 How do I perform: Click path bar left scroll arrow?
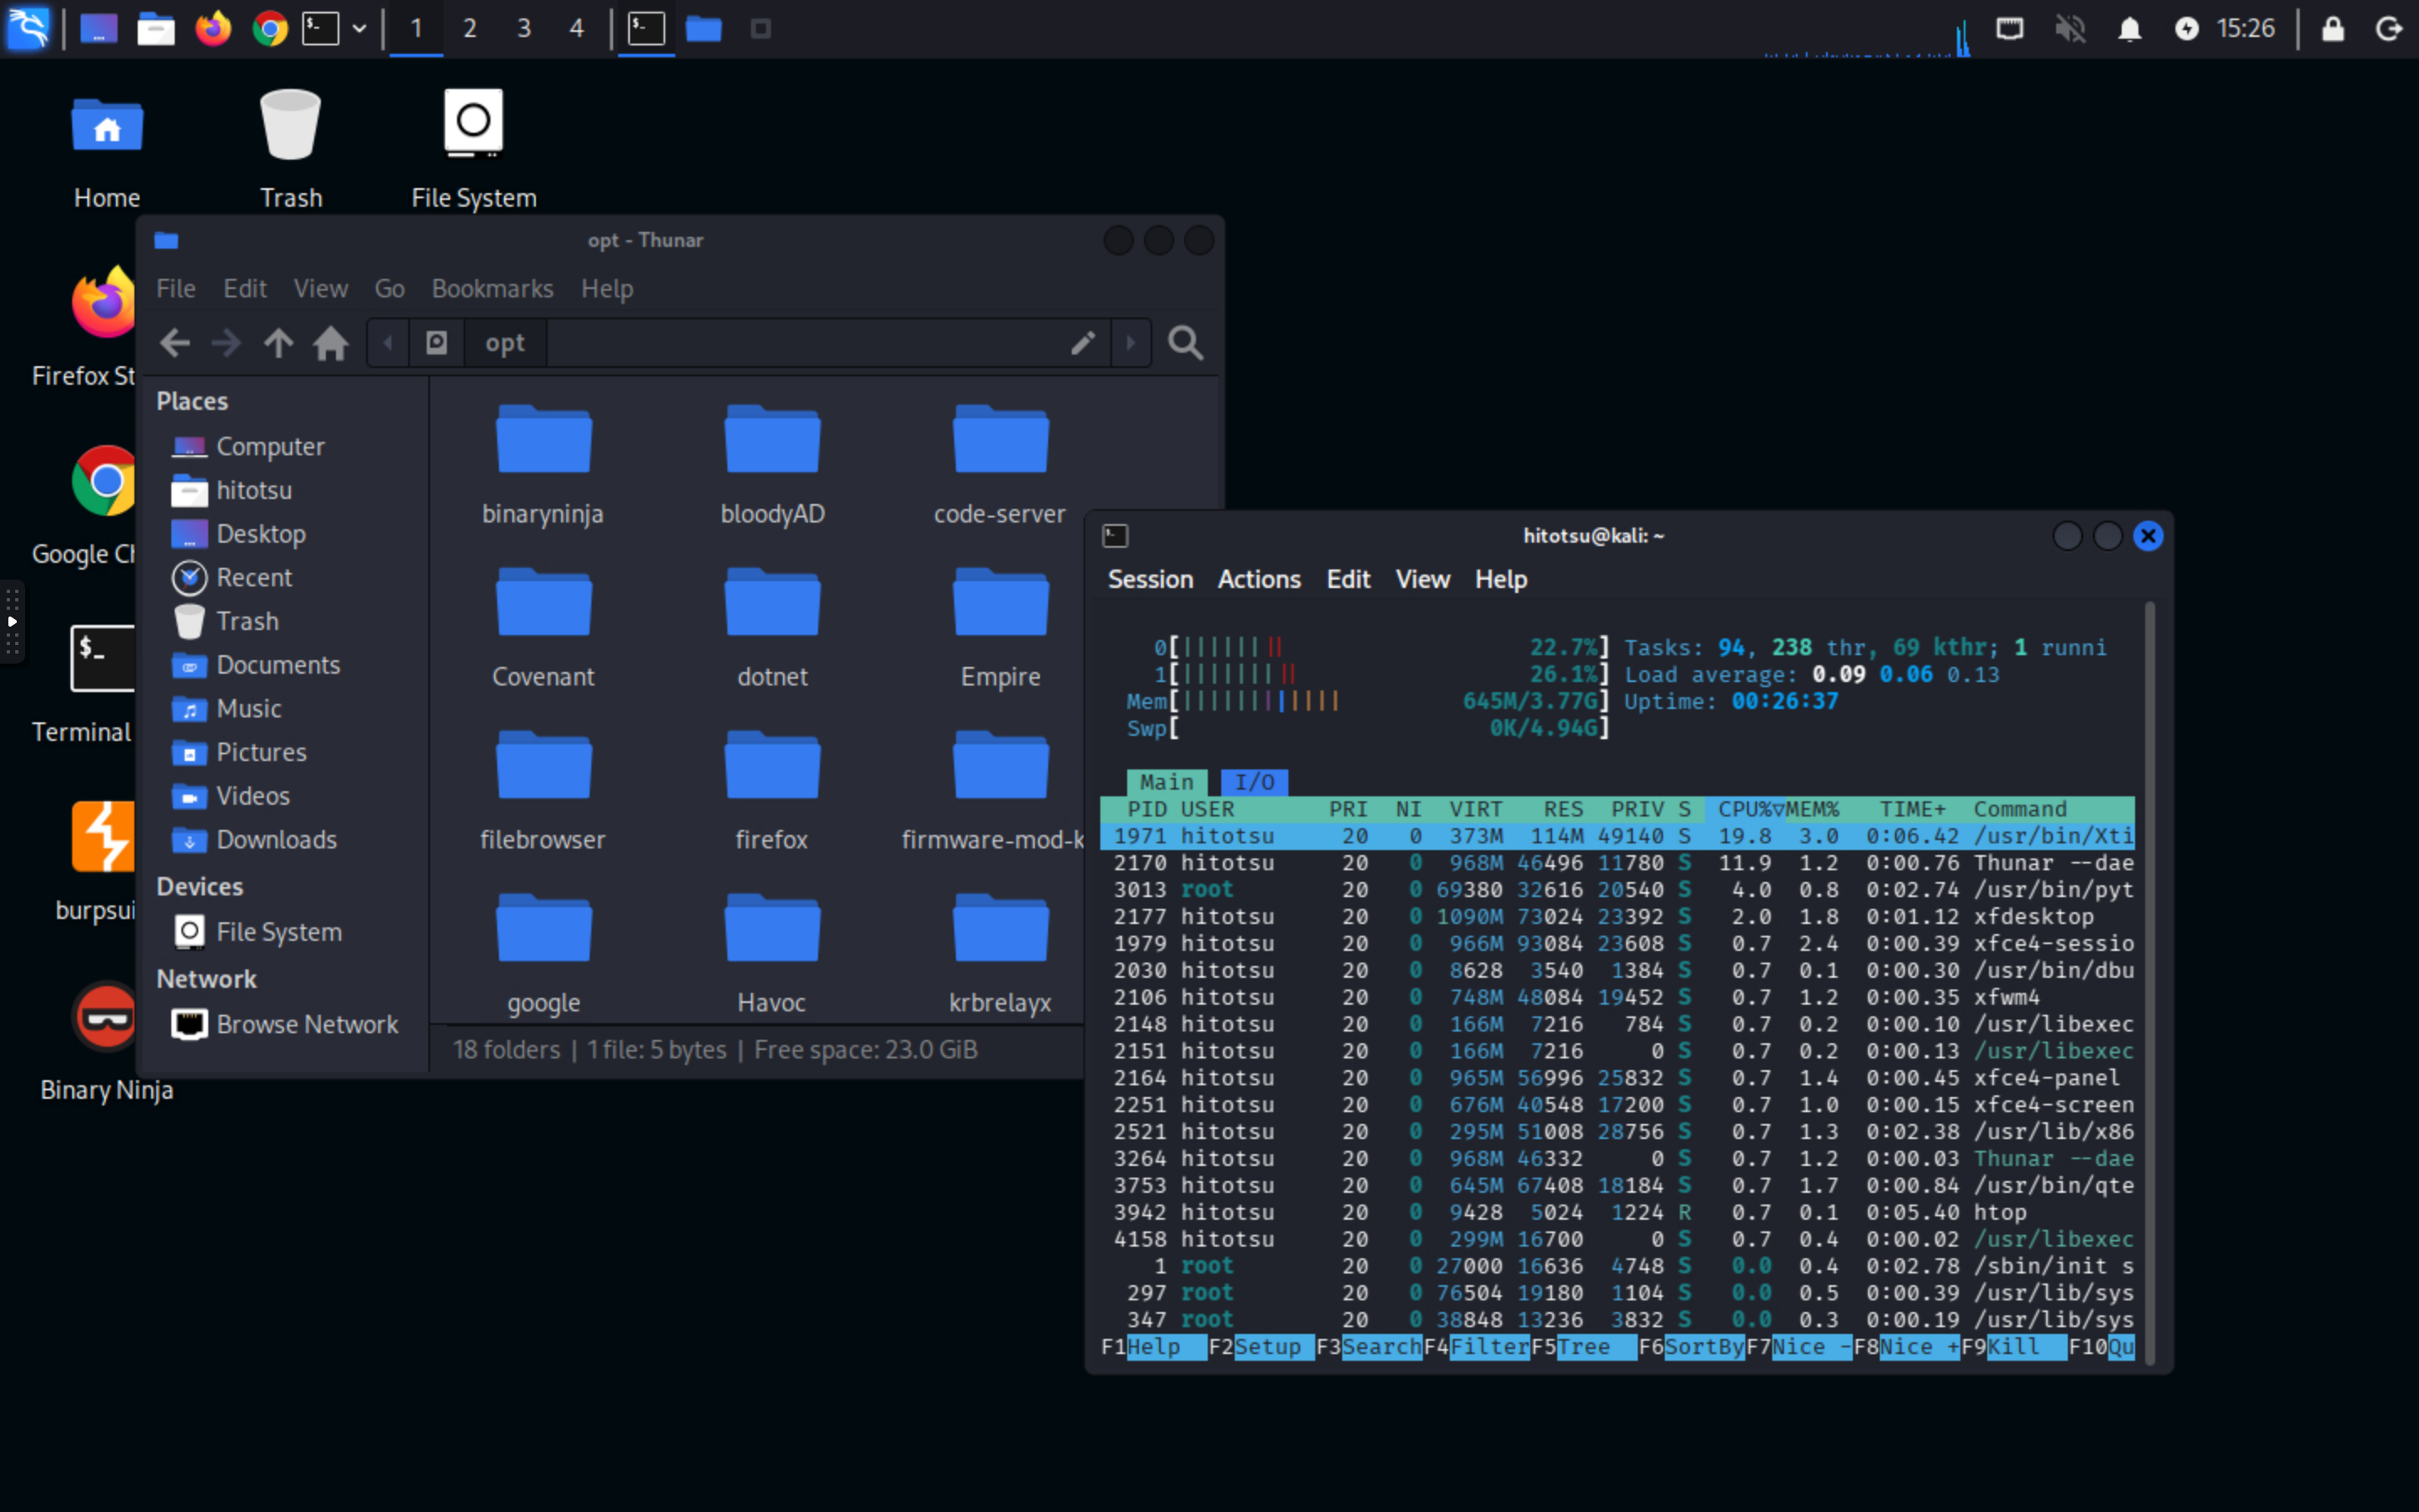pyautogui.click(x=389, y=343)
